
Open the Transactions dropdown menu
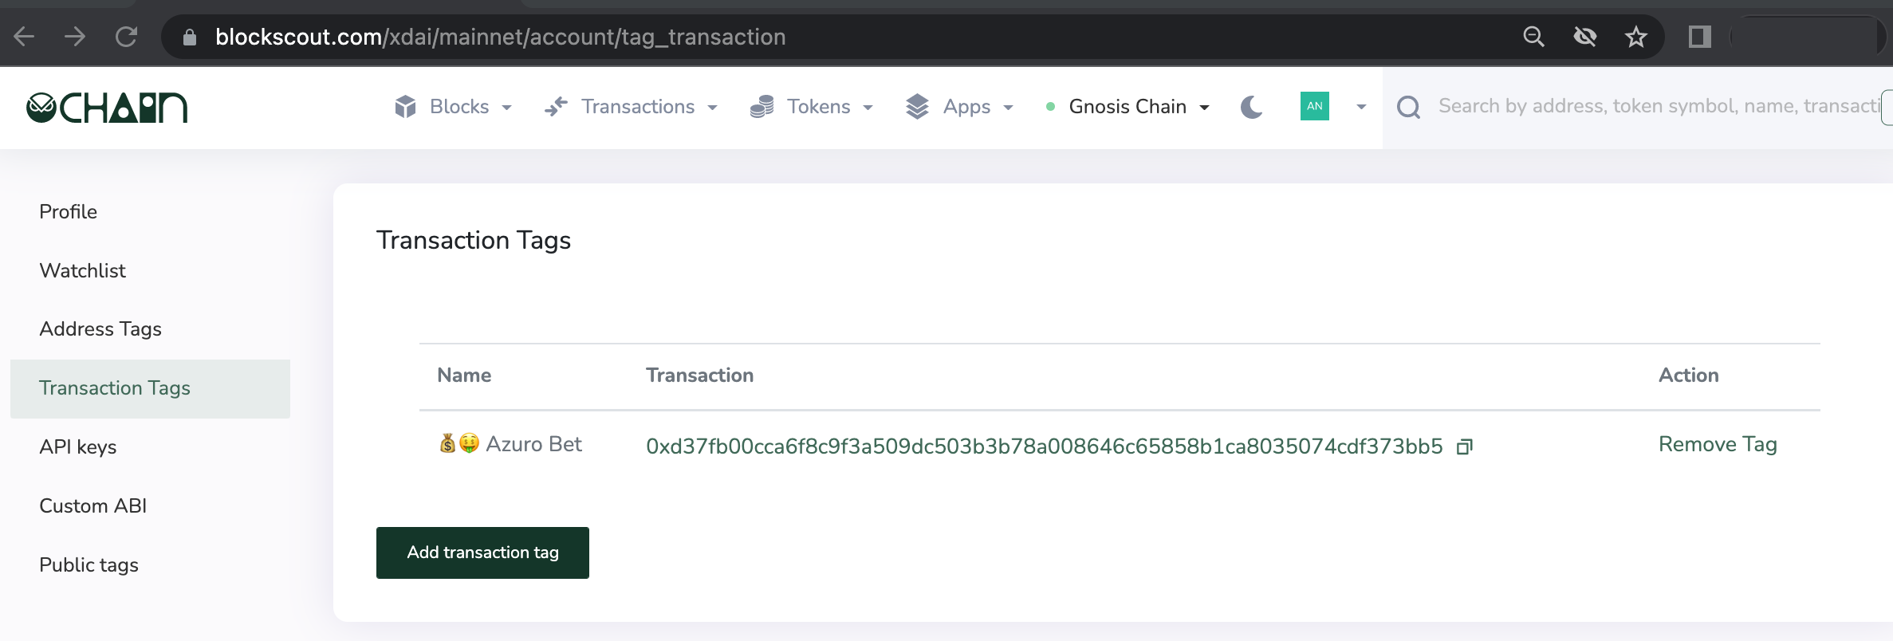point(631,107)
